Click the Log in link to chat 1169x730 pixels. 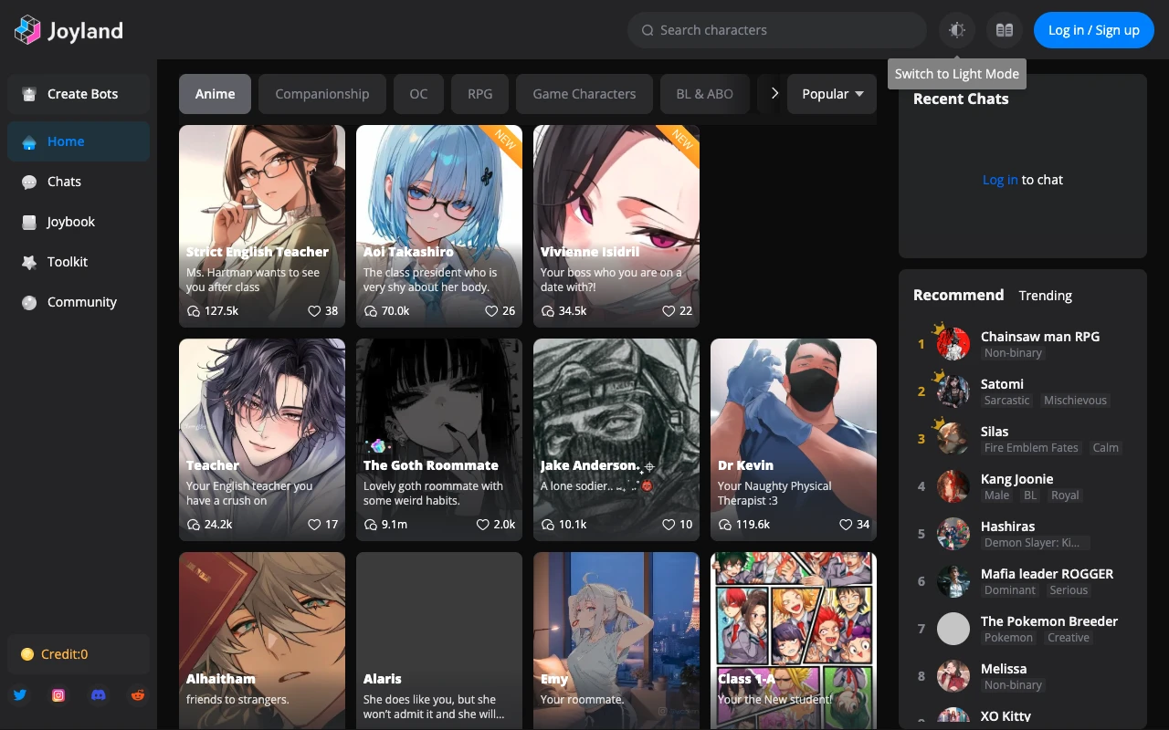pos(999,180)
